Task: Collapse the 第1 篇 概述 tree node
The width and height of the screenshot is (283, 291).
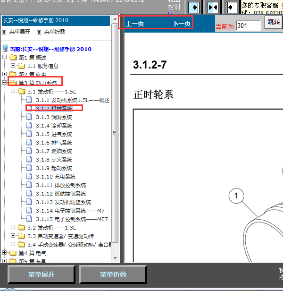Action: tap(4, 57)
